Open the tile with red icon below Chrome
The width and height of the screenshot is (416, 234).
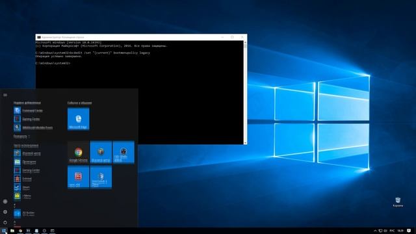[x=78, y=177]
